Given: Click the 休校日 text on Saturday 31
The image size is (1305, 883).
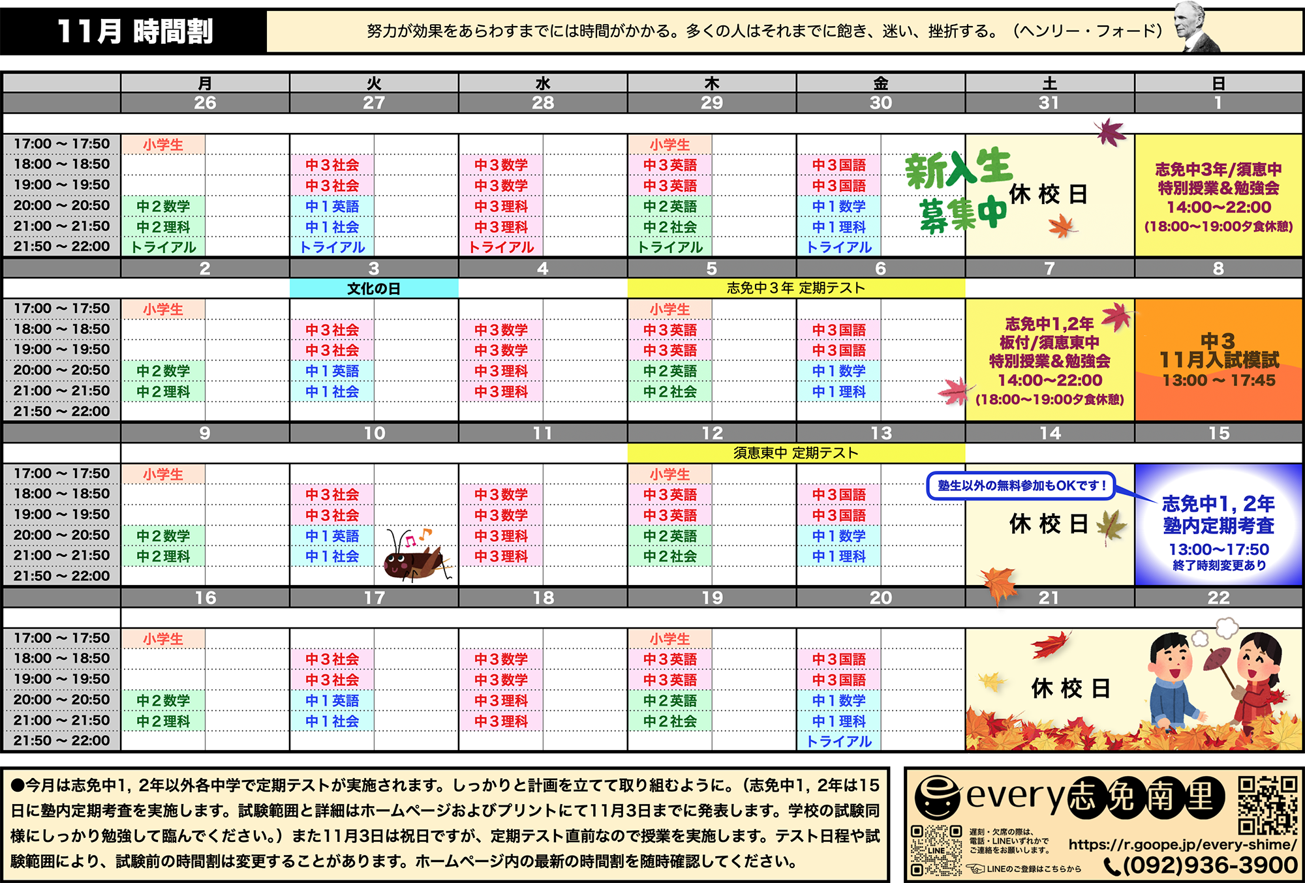Looking at the screenshot, I should click(1048, 194).
